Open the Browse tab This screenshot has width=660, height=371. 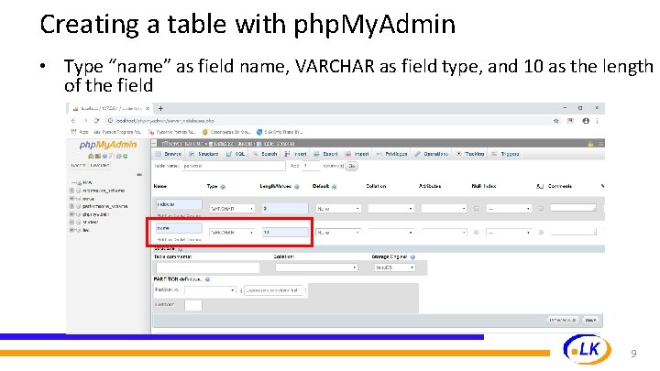coord(169,154)
